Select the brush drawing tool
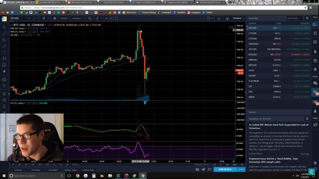319x179 pixels. tap(4, 46)
